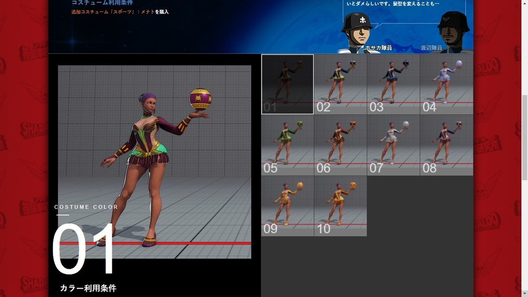The image size is (528, 297).
Task: Select costume color thumbnail 03
Action: coord(393,84)
